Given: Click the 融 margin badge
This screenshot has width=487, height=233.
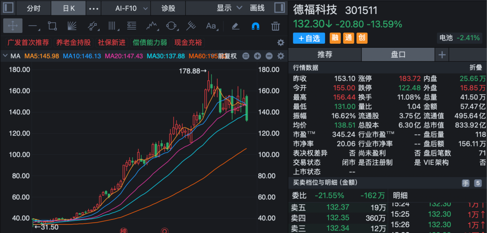Looking at the screenshot, I should [x=335, y=38].
